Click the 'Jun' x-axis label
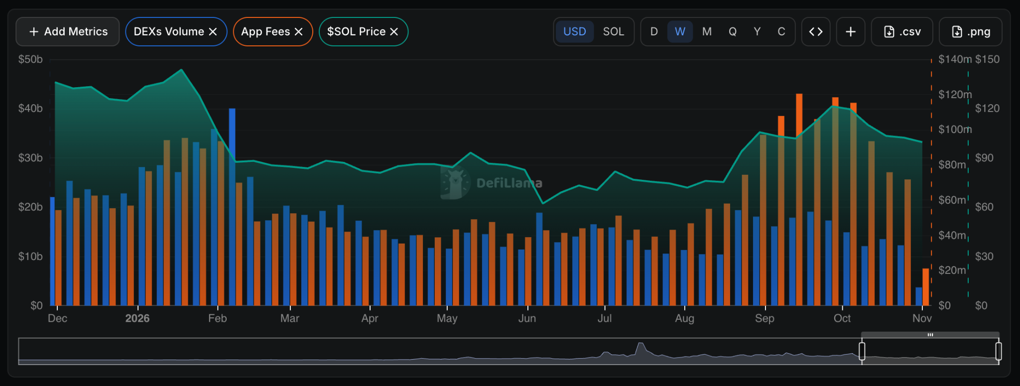 pyautogui.click(x=527, y=318)
